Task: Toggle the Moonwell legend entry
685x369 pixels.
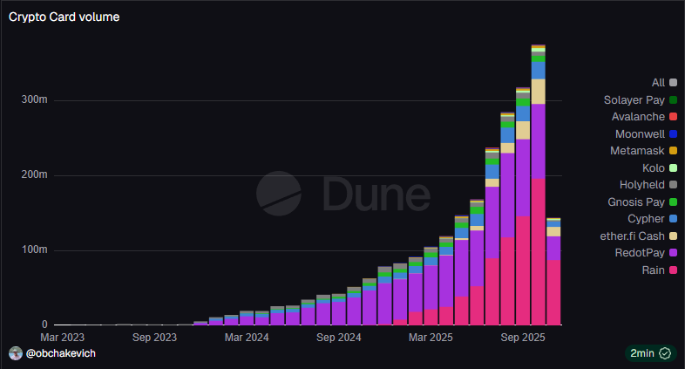Action: pyautogui.click(x=645, y=134)
